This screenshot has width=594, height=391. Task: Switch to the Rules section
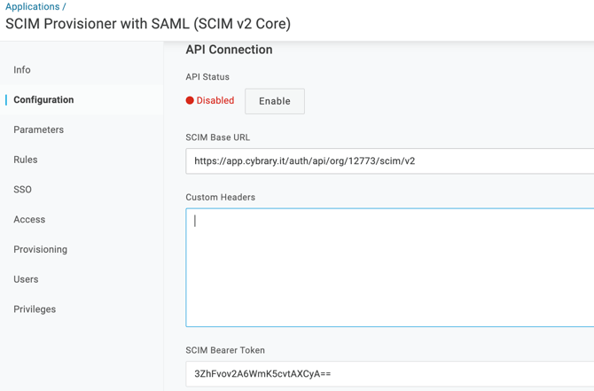[x=26, y=160]
